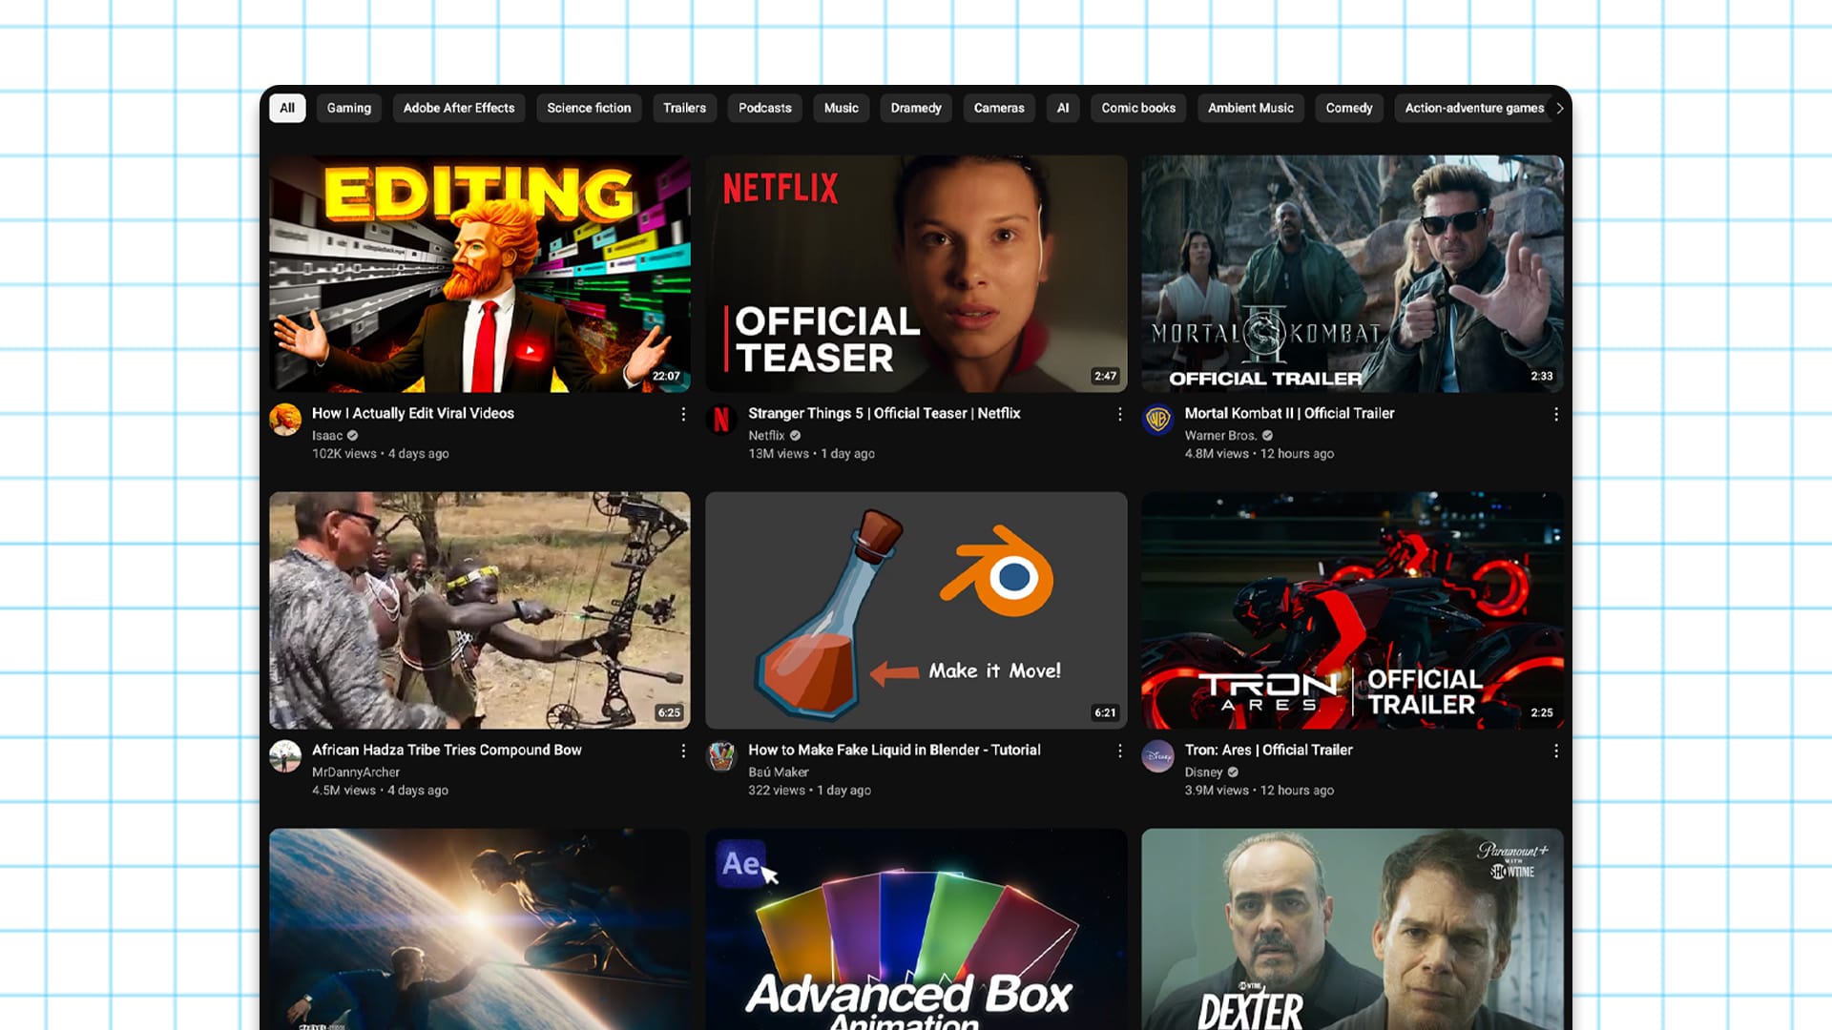The height and width of the screenshot is (1030, 1832).
Task: Select the All filter chip
Action: coord(287,108)
